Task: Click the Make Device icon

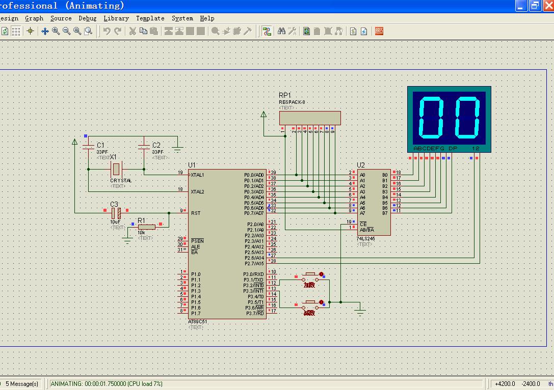Action: [x=226, y=31]
